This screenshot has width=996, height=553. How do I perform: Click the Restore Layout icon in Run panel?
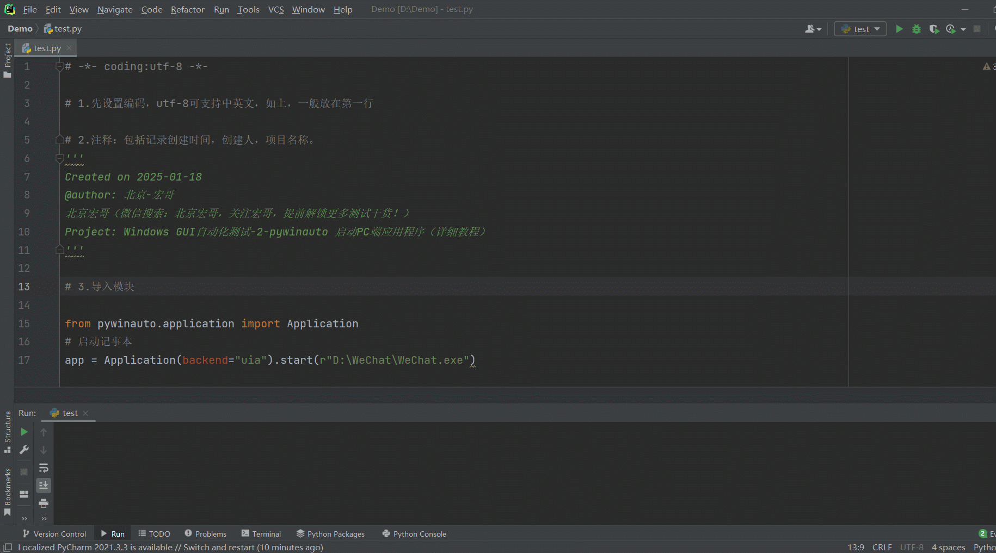pyautogui.click(x=24, y=494)
